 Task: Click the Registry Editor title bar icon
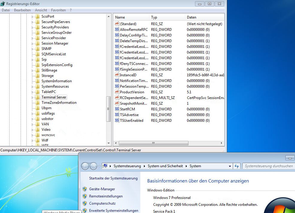pyautogui.click(x=3, y=4)
